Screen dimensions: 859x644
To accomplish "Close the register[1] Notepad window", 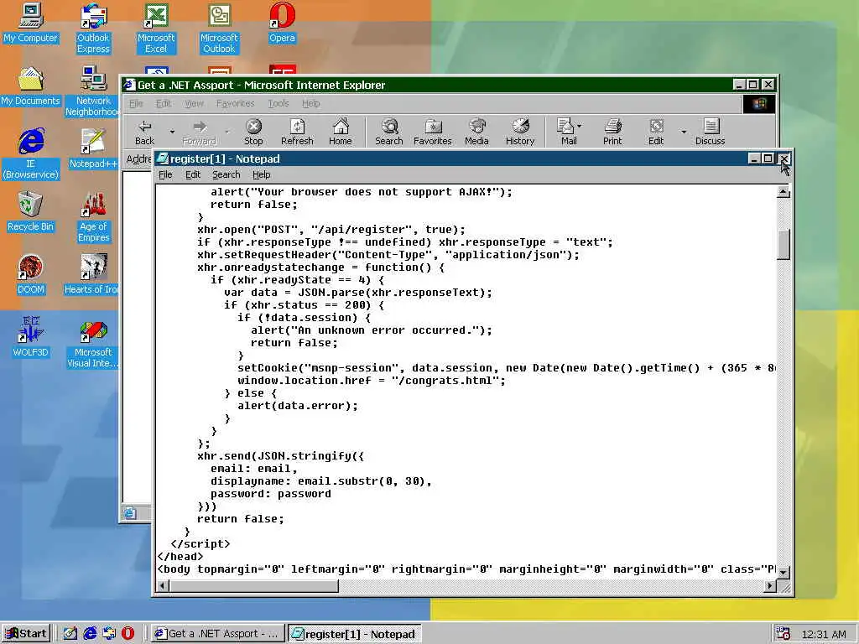I will [784, 158].
